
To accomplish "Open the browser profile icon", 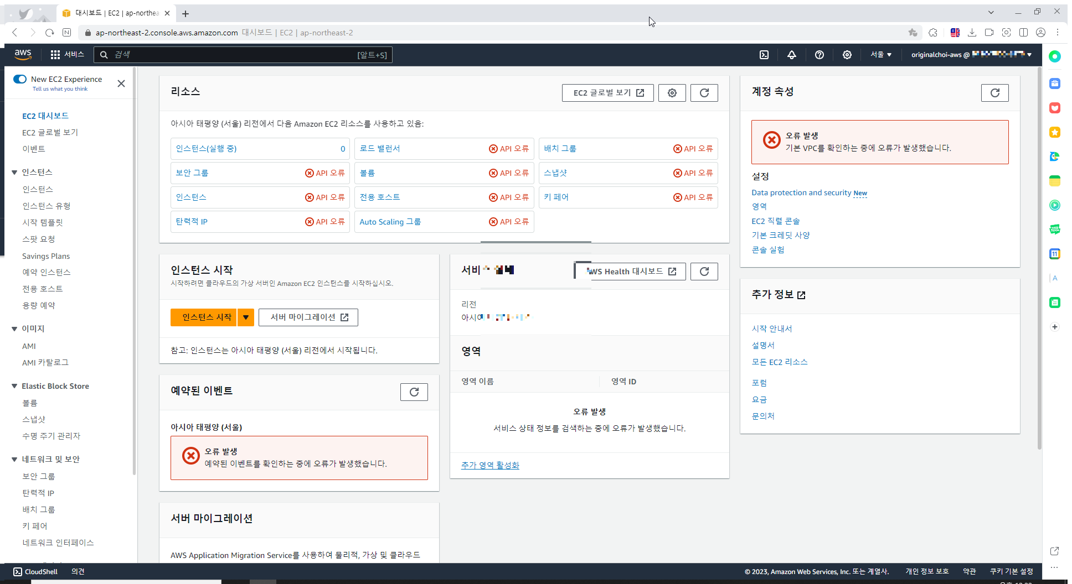I will pos(1040,33).
